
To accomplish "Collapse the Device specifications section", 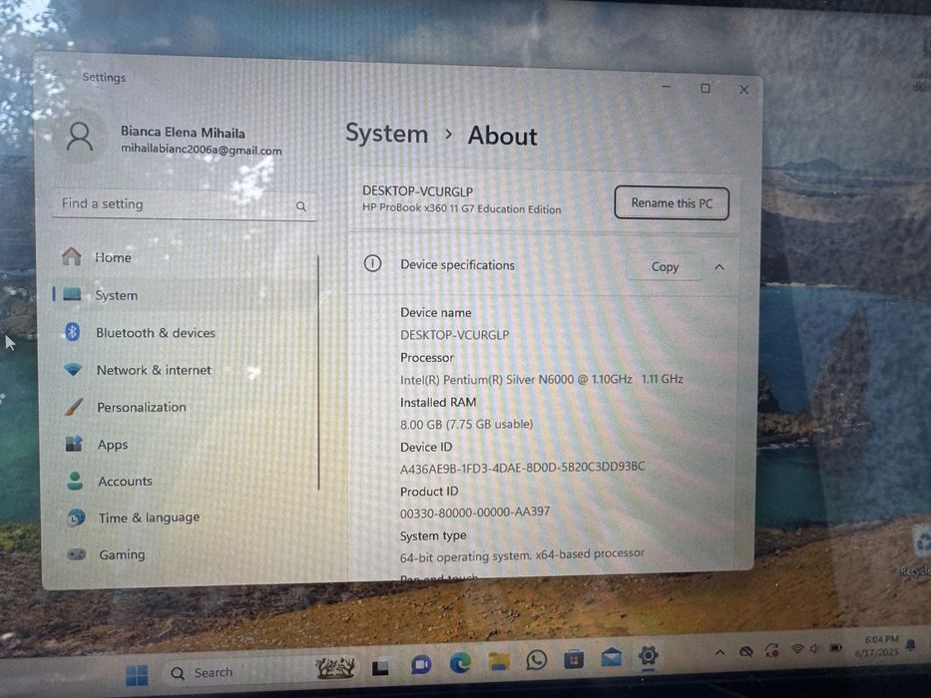I will coord(719,267).
